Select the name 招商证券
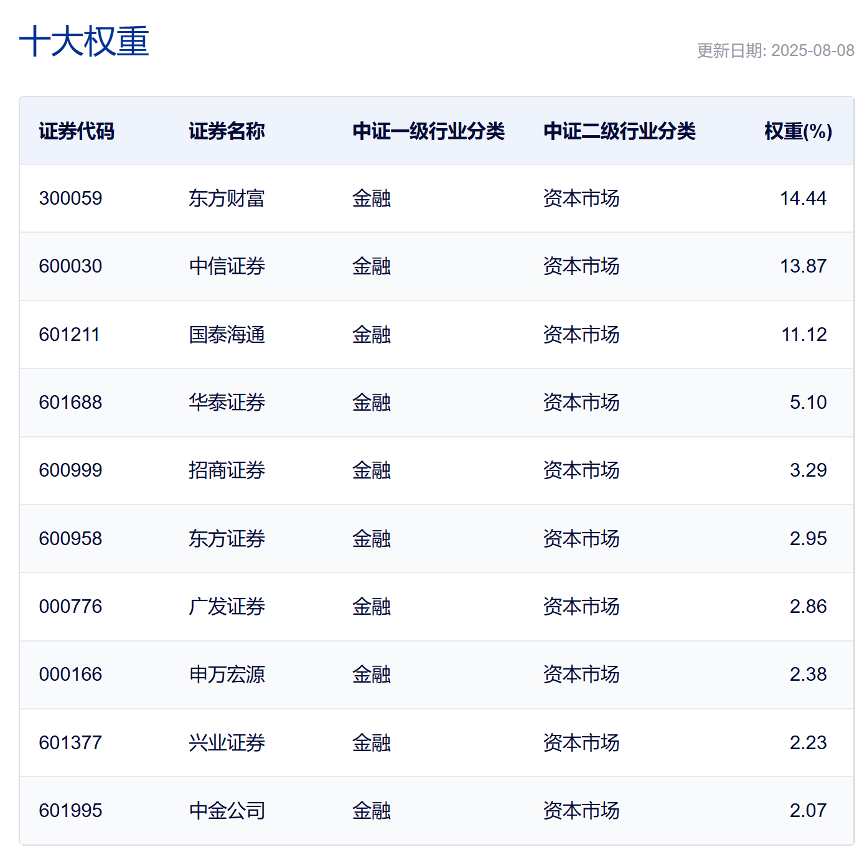 pyautogui.click(x=227, y=470)
